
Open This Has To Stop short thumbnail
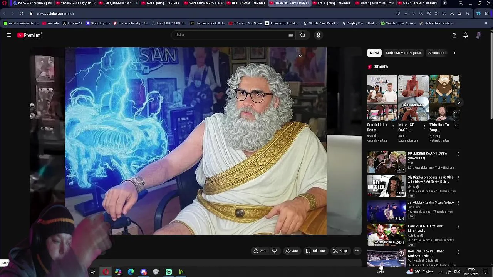[x=444, y=98]
